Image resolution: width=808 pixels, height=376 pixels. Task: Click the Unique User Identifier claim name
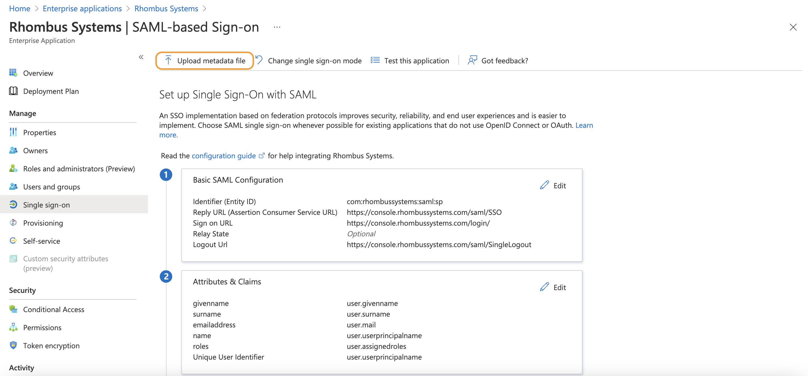pos(228,357)
